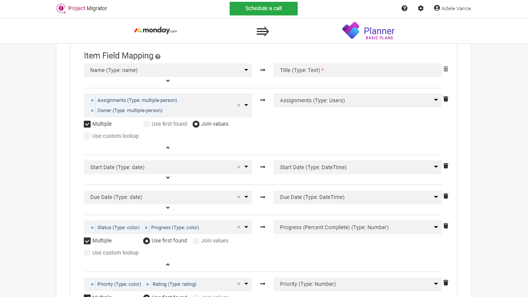Delete the Progress mapping row
The image size is (528, 297).
point(446,226)
